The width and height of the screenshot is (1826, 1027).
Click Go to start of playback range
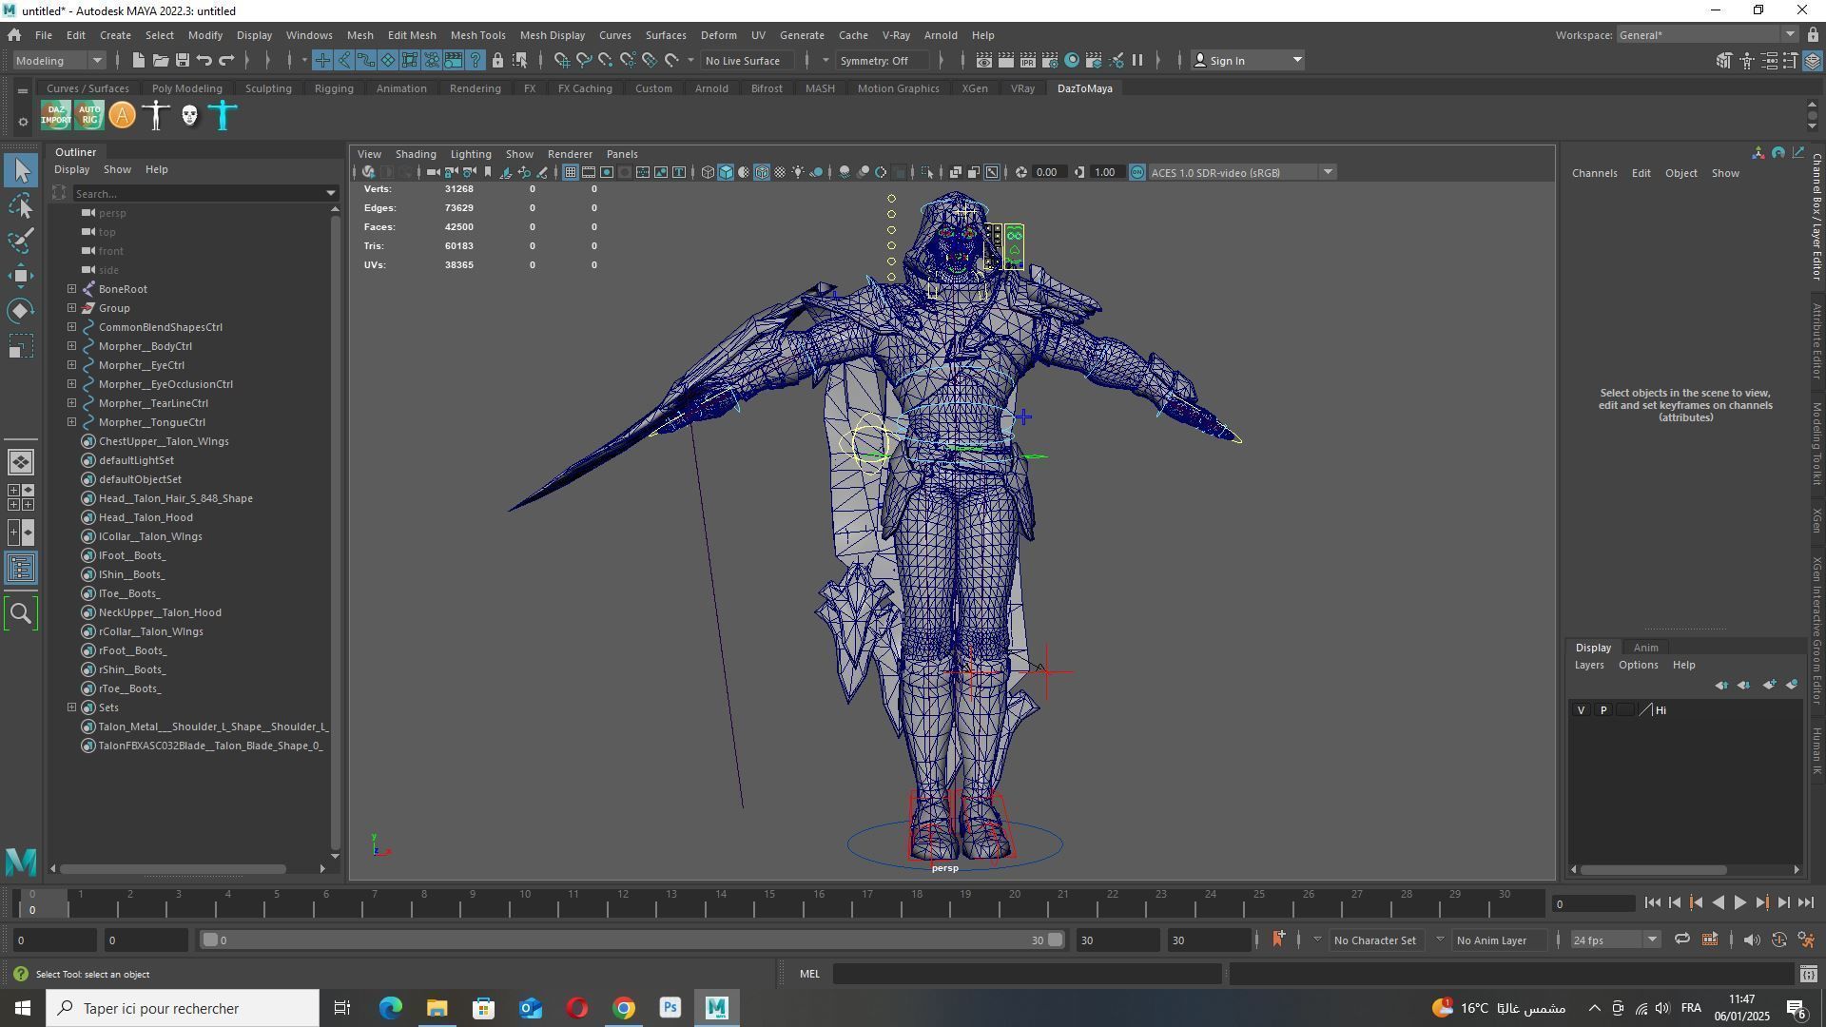click(x=1652, y=903)
